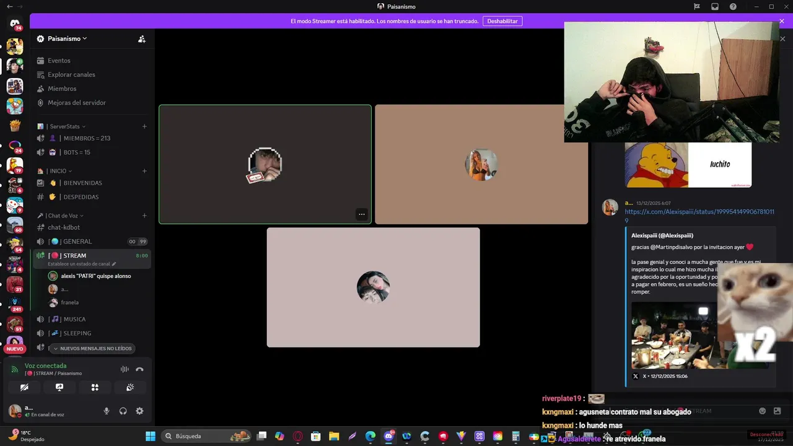Mute microphone in user panel
This screenshot has width=793, height=446.
click(107, 411)
